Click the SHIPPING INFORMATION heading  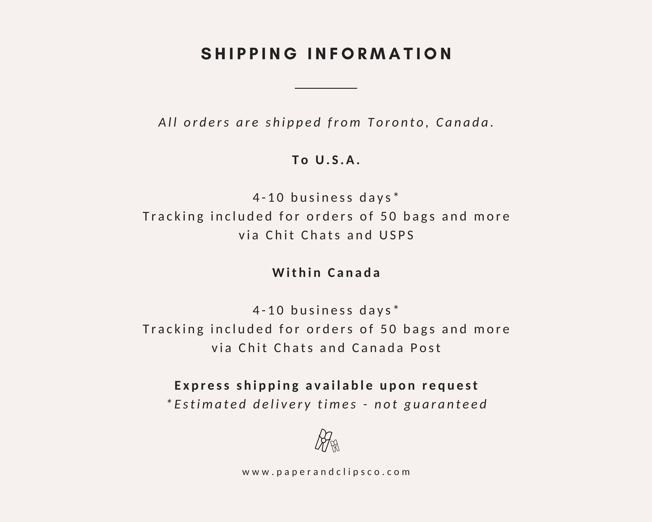pos(326,54)
